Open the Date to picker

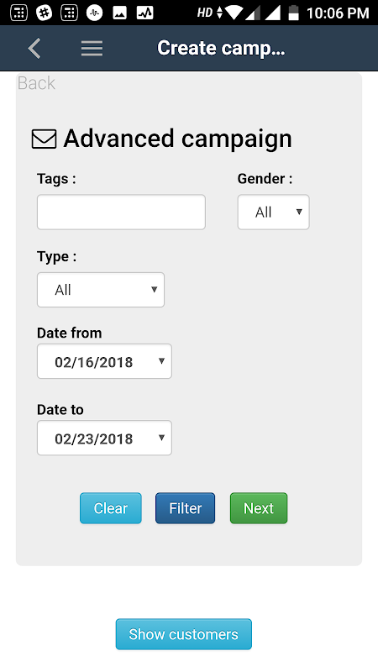click(x=104, y=438)
